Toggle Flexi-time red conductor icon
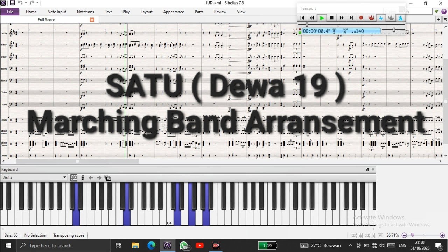 click(371, 18)
